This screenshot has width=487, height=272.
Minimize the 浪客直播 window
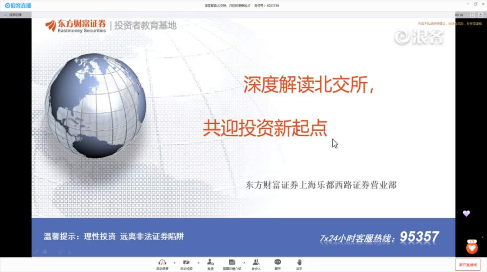click(x=468, y=4)
